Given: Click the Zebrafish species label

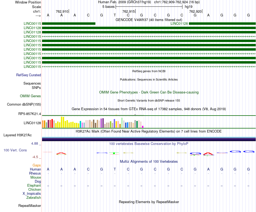Looking at the screenshot, I should tap(34, 198).
